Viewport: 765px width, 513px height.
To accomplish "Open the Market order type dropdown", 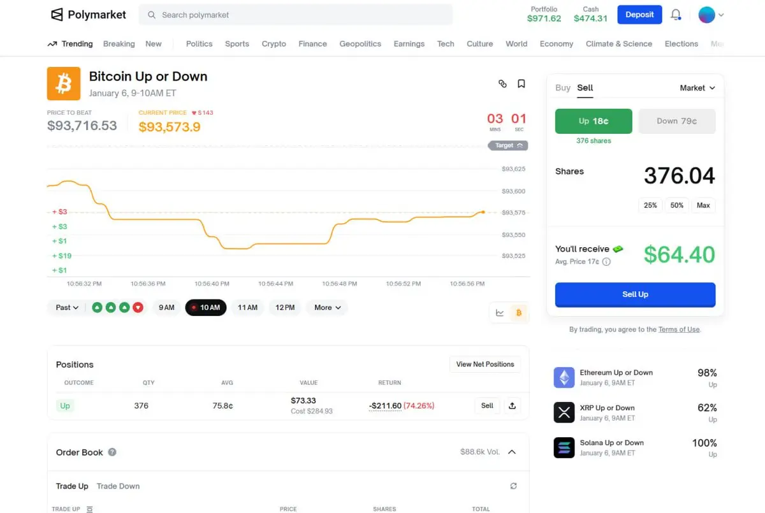I will coord(697,88).
